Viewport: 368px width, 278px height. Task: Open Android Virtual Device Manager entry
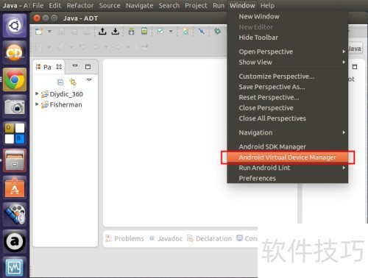point(288,157)
